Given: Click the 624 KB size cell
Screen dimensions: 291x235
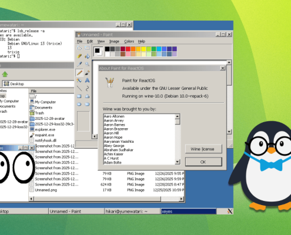Looking at the screenshot, I should [106, 184].
